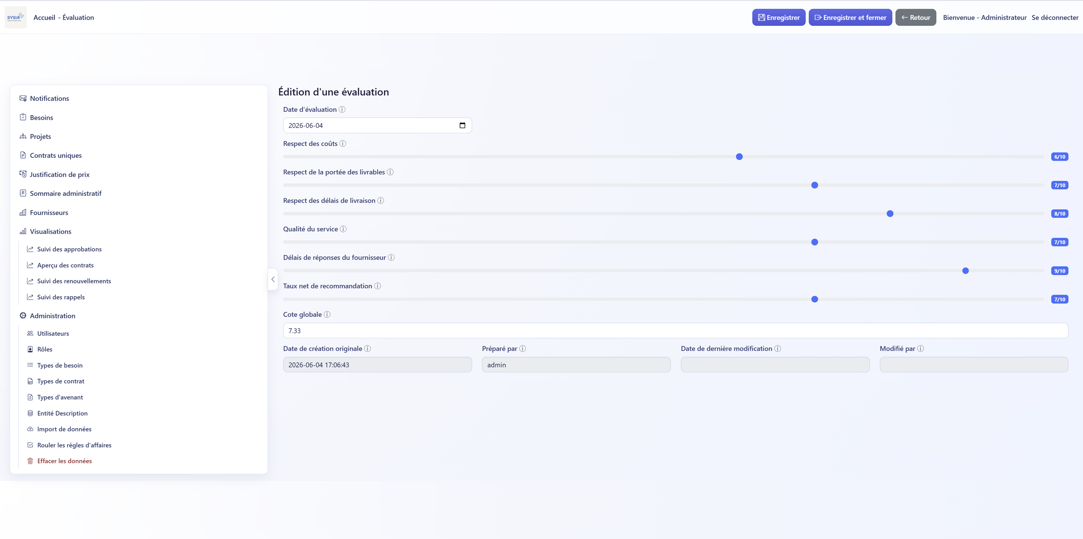Click info icon beside Date de dernière modification
This screenshot has width=1083, height=539.
(778, 349)
